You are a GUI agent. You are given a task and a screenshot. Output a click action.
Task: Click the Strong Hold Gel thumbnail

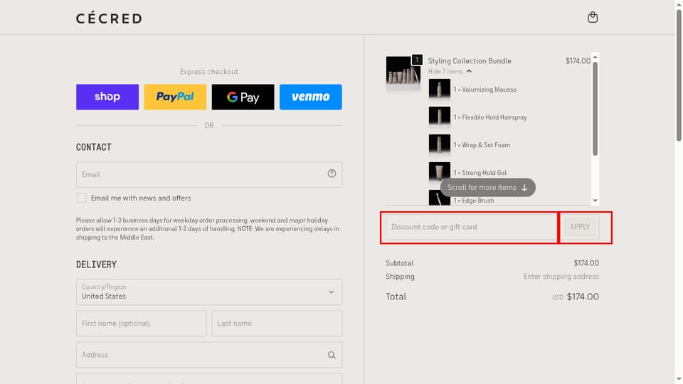440,172
